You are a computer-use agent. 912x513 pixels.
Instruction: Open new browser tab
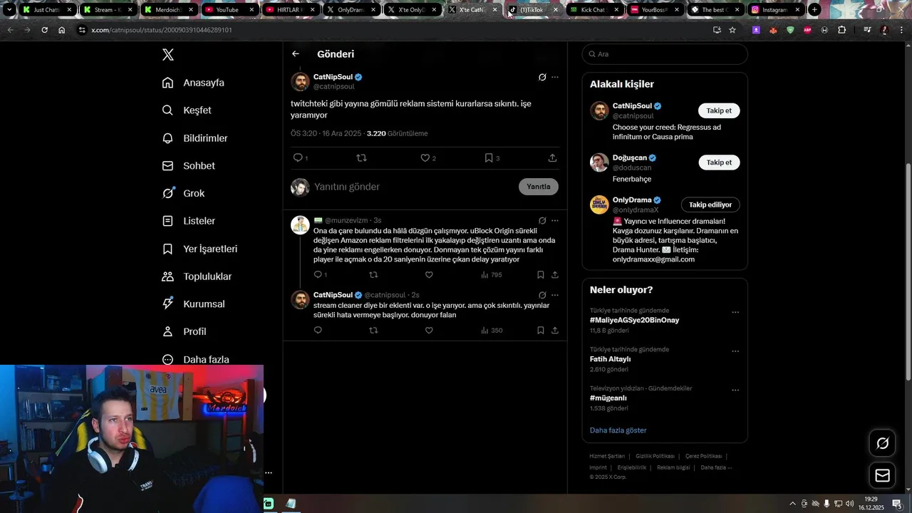(x=814, y=10)
